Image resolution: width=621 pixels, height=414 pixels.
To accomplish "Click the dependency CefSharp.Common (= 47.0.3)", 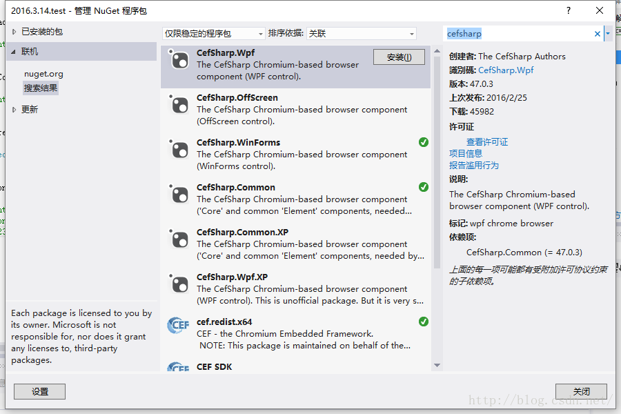I will pyautogui.click(x=524, y=253).
